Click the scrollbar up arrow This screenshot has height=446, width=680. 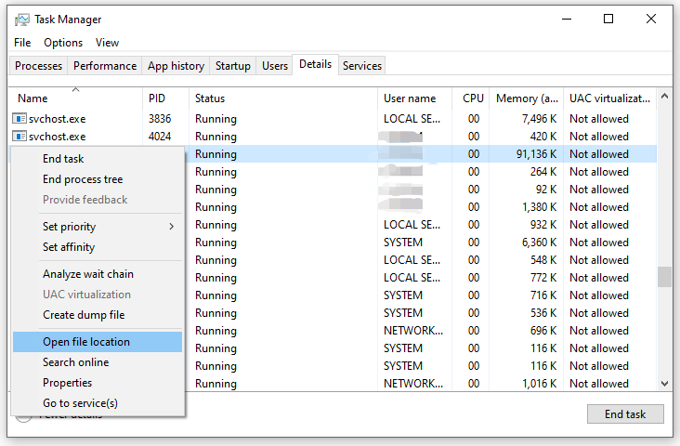(x=664, y=97)
